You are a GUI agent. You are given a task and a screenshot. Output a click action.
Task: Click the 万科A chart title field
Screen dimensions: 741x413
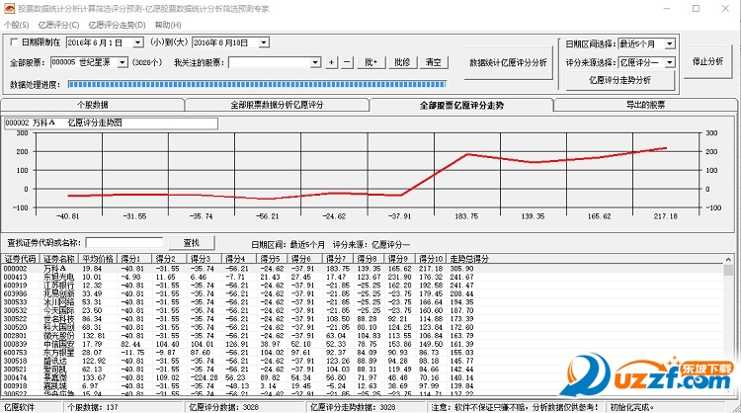[x=111, y=123]
